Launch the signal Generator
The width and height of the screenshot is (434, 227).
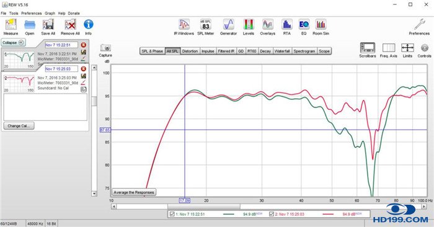pyautogui.click(x=228, y=27)
